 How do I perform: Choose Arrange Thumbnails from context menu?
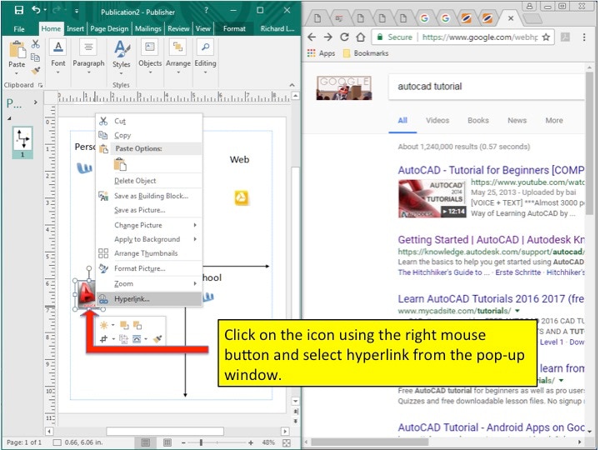point(149,253)
